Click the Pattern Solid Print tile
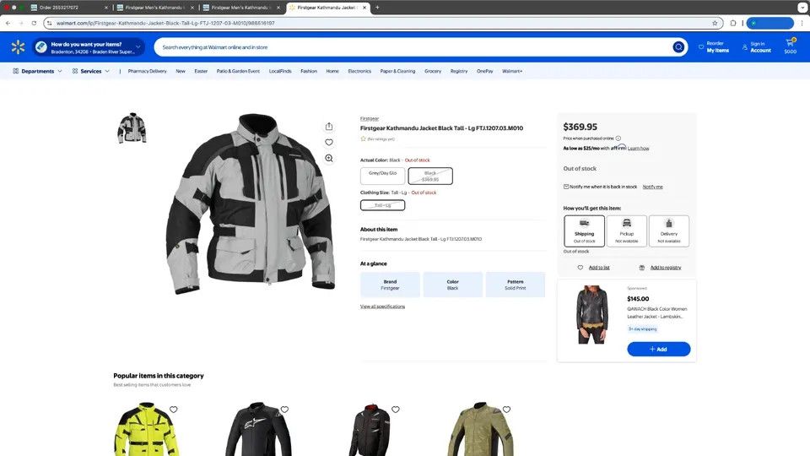 pyautogui.click(x=515, y=285)
